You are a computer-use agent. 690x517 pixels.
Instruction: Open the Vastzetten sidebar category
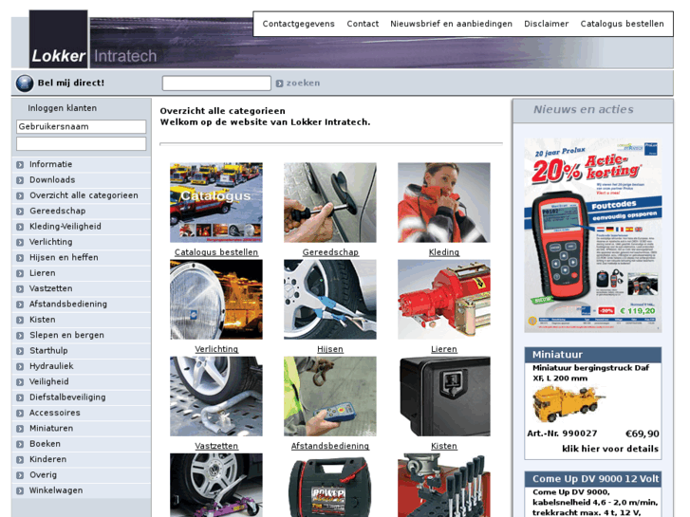coord(51,288)
